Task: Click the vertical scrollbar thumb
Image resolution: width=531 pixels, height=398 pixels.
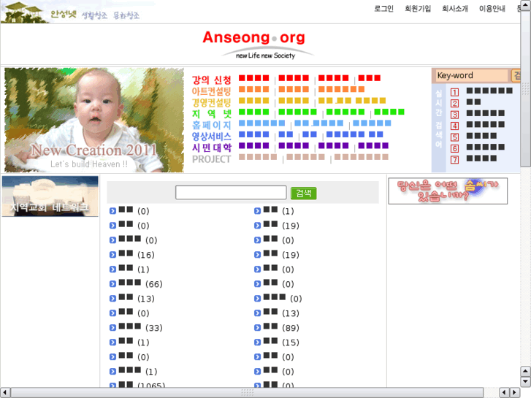Action: (525, 88)
